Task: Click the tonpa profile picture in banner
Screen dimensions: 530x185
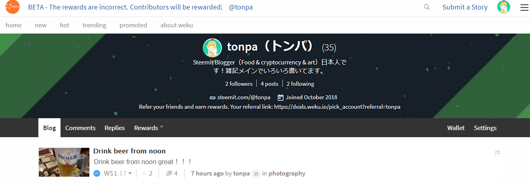Action: (212, 48)
